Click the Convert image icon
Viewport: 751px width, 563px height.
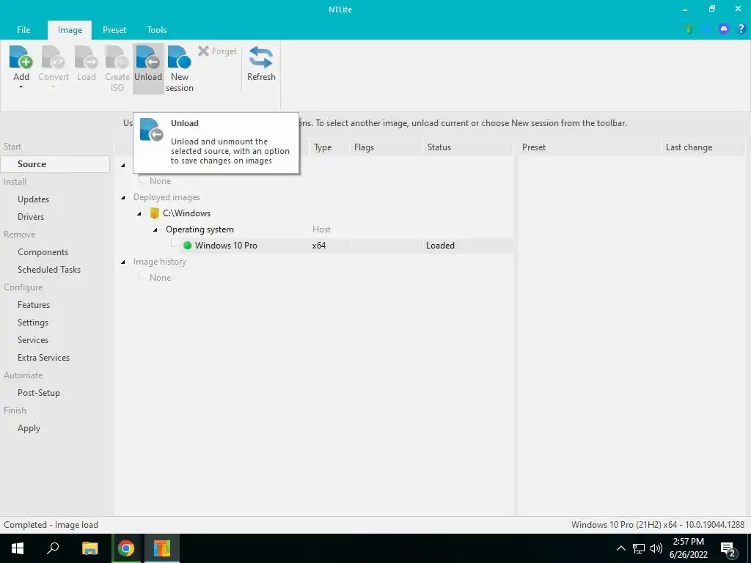pyautogui.click(x=53, y=57)
